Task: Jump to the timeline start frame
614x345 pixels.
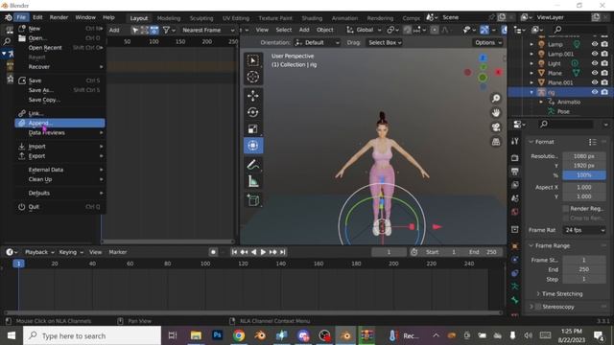Action: click(234, 252)
